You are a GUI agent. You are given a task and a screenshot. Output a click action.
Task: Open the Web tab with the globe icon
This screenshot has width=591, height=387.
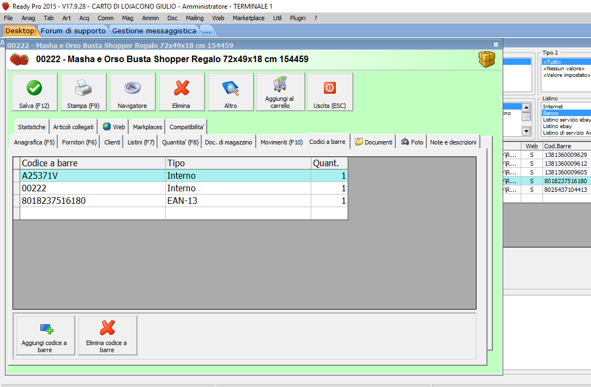[114, 127]
